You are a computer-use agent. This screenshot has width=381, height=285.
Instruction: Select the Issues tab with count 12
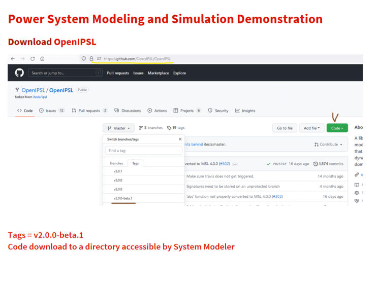click(51, 111)
